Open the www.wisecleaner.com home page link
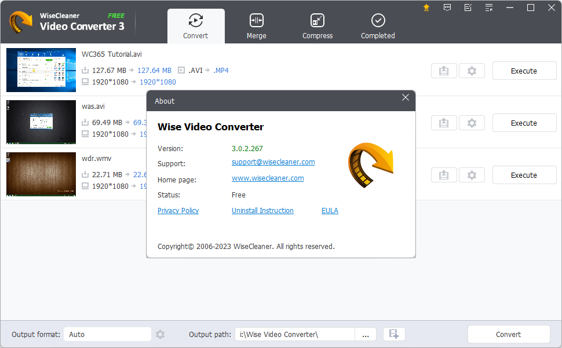562x348 pixels. point(268,178)
